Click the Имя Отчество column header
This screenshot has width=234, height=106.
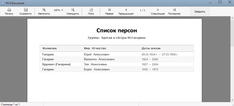95,48
